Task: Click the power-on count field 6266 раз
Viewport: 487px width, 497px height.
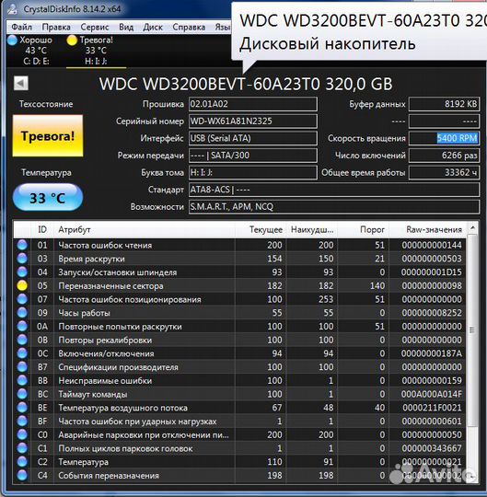Action: click(444, 156)
